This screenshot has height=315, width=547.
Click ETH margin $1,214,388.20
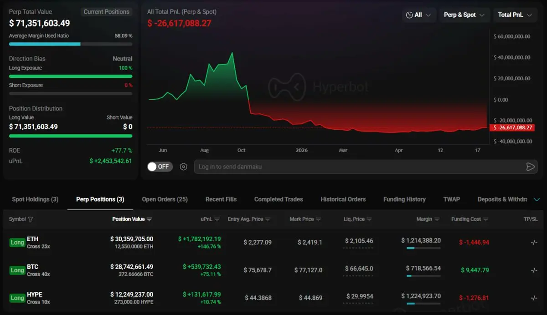click(421, 240)
